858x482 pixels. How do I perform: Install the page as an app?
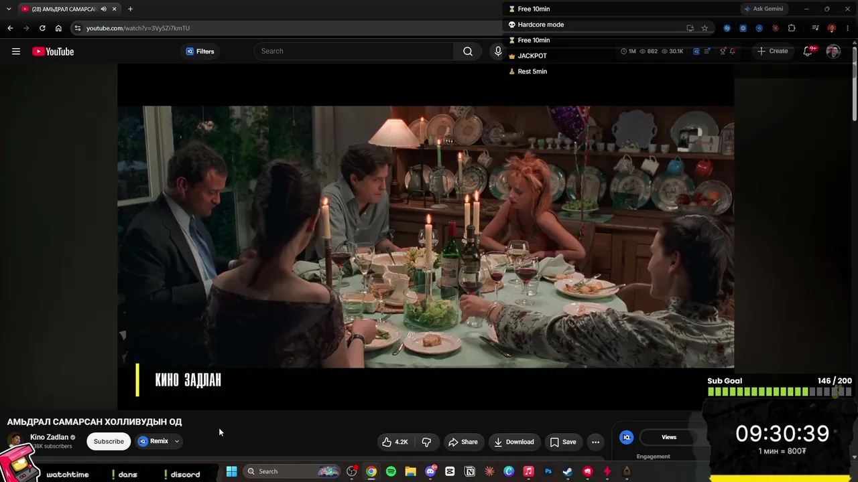(x=690, y=28)
